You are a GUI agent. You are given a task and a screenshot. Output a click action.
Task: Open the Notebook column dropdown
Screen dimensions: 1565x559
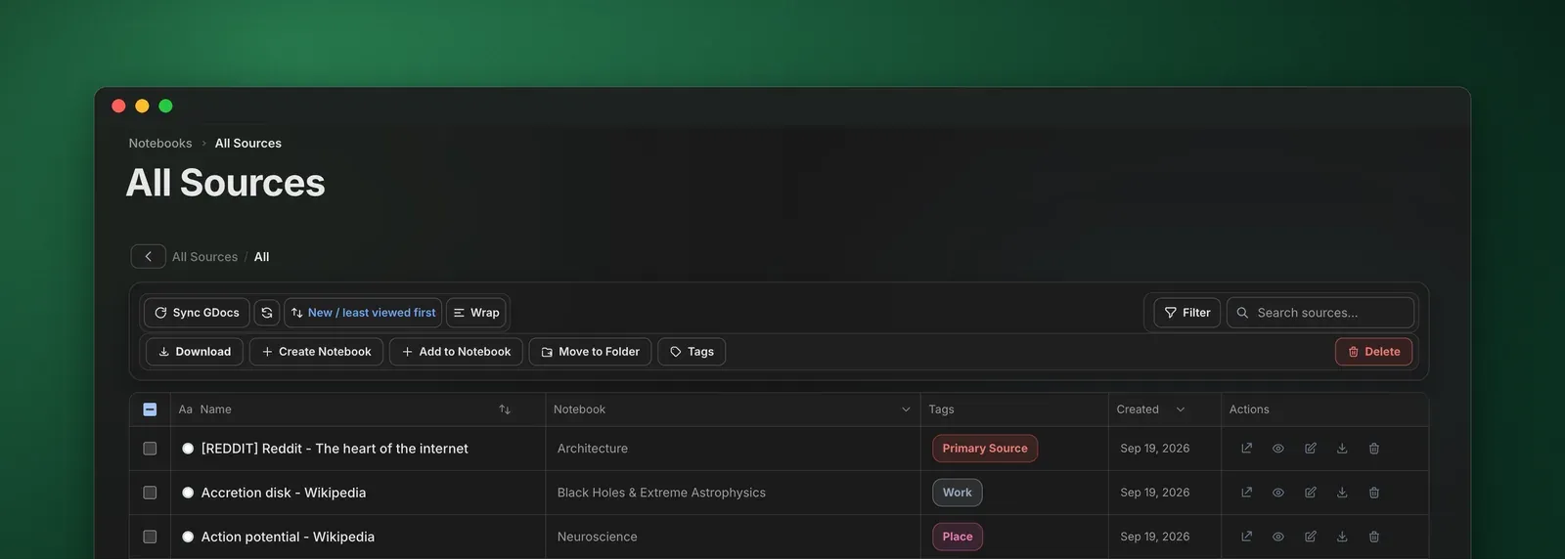coord(906,409)
